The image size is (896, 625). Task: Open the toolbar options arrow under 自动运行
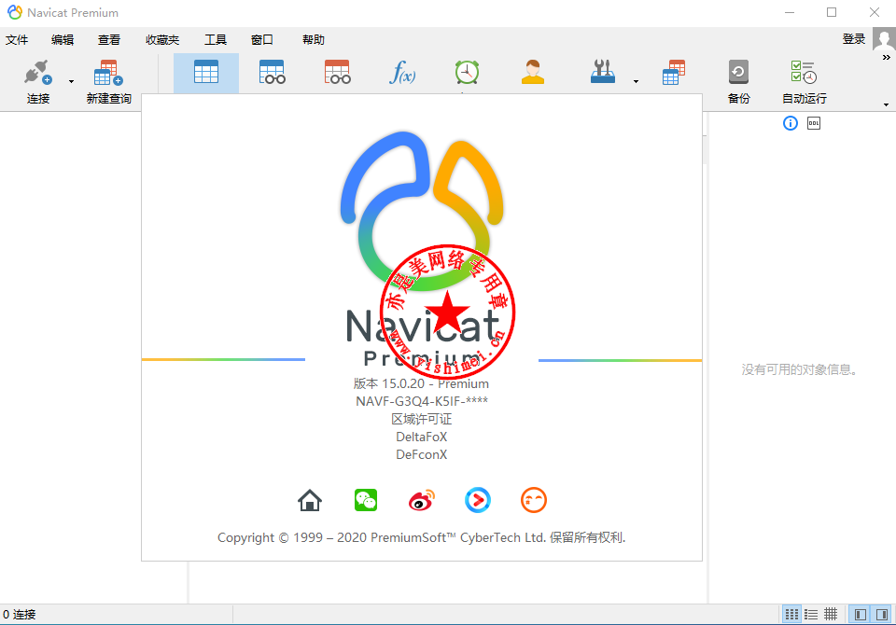(x=887, y=105)
